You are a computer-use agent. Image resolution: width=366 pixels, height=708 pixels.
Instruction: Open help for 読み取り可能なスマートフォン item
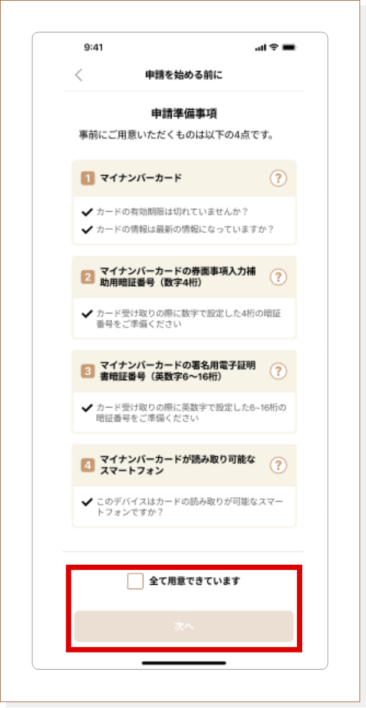(x=278, y=465)
